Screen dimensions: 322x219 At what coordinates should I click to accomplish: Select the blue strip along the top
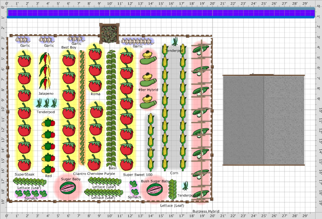point(161,14)
